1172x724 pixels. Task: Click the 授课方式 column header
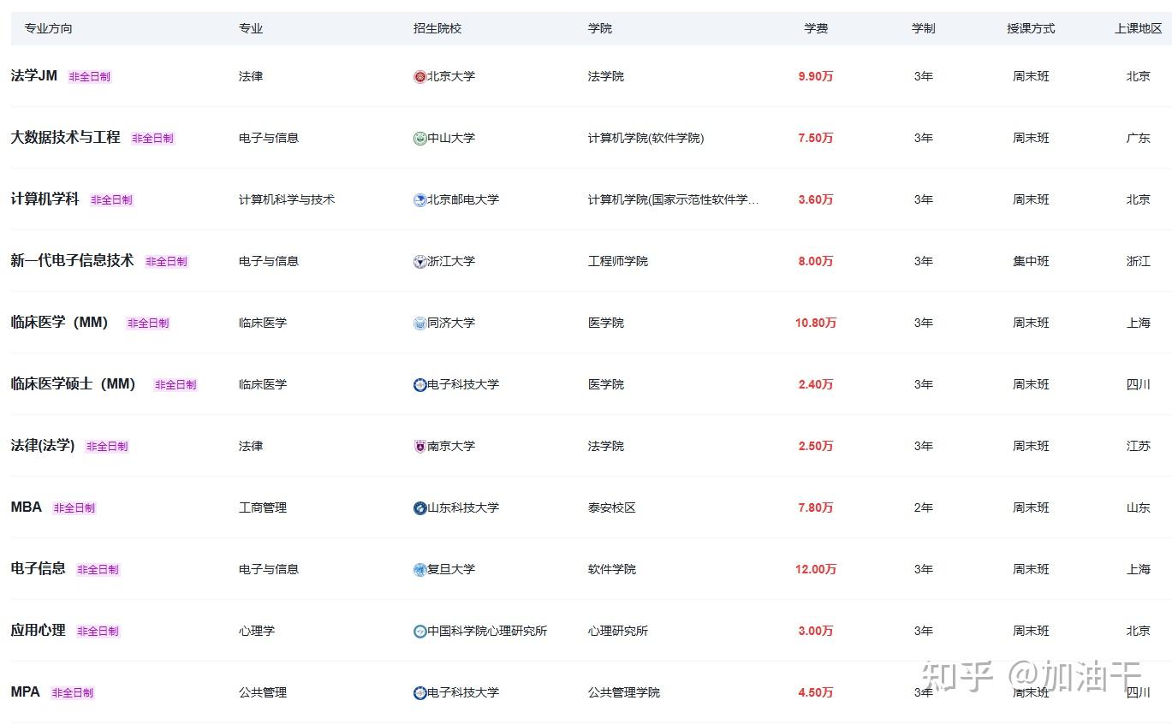(1031, 28)
